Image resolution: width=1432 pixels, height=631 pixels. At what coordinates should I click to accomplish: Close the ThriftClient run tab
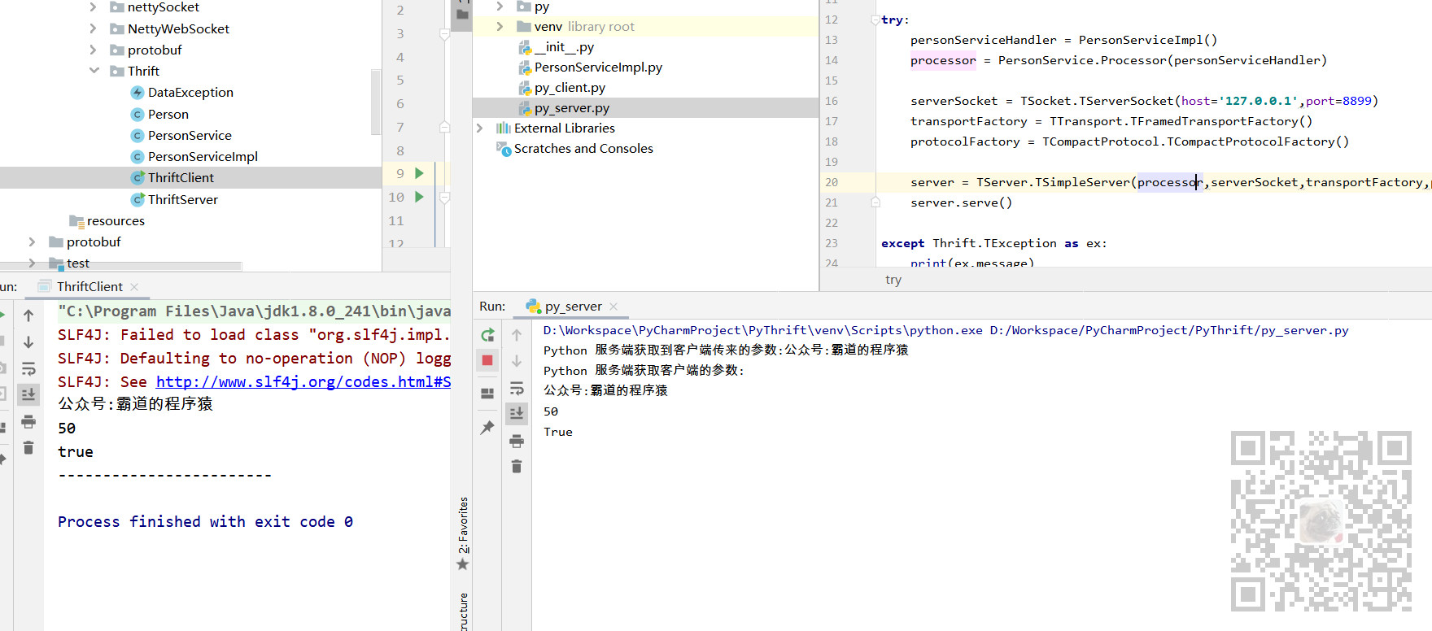[x=134, y=287]
